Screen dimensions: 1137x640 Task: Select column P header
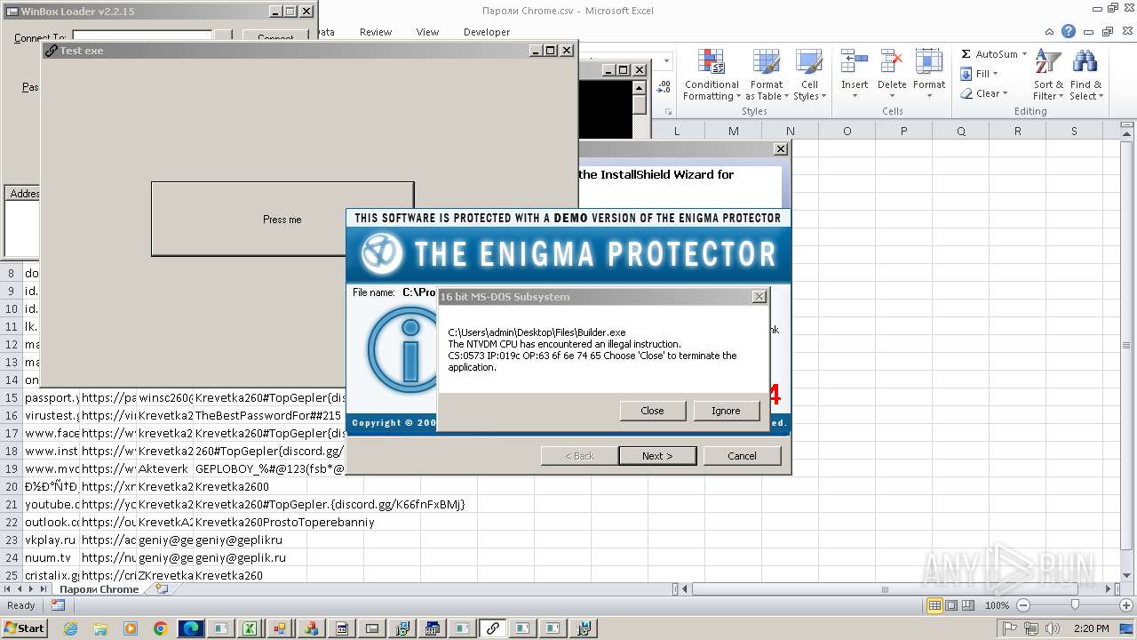point(903,131)
